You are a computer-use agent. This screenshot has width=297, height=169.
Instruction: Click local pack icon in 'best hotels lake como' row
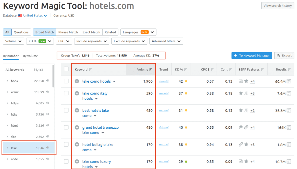(x=246, y=110)
